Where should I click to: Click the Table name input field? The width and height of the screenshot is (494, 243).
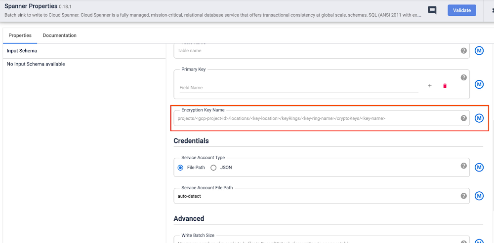(x=316, y=51)
